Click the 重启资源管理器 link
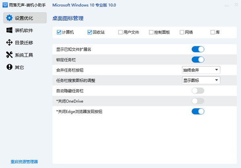This screenshot has height=168, width=241. click(24, 162)
